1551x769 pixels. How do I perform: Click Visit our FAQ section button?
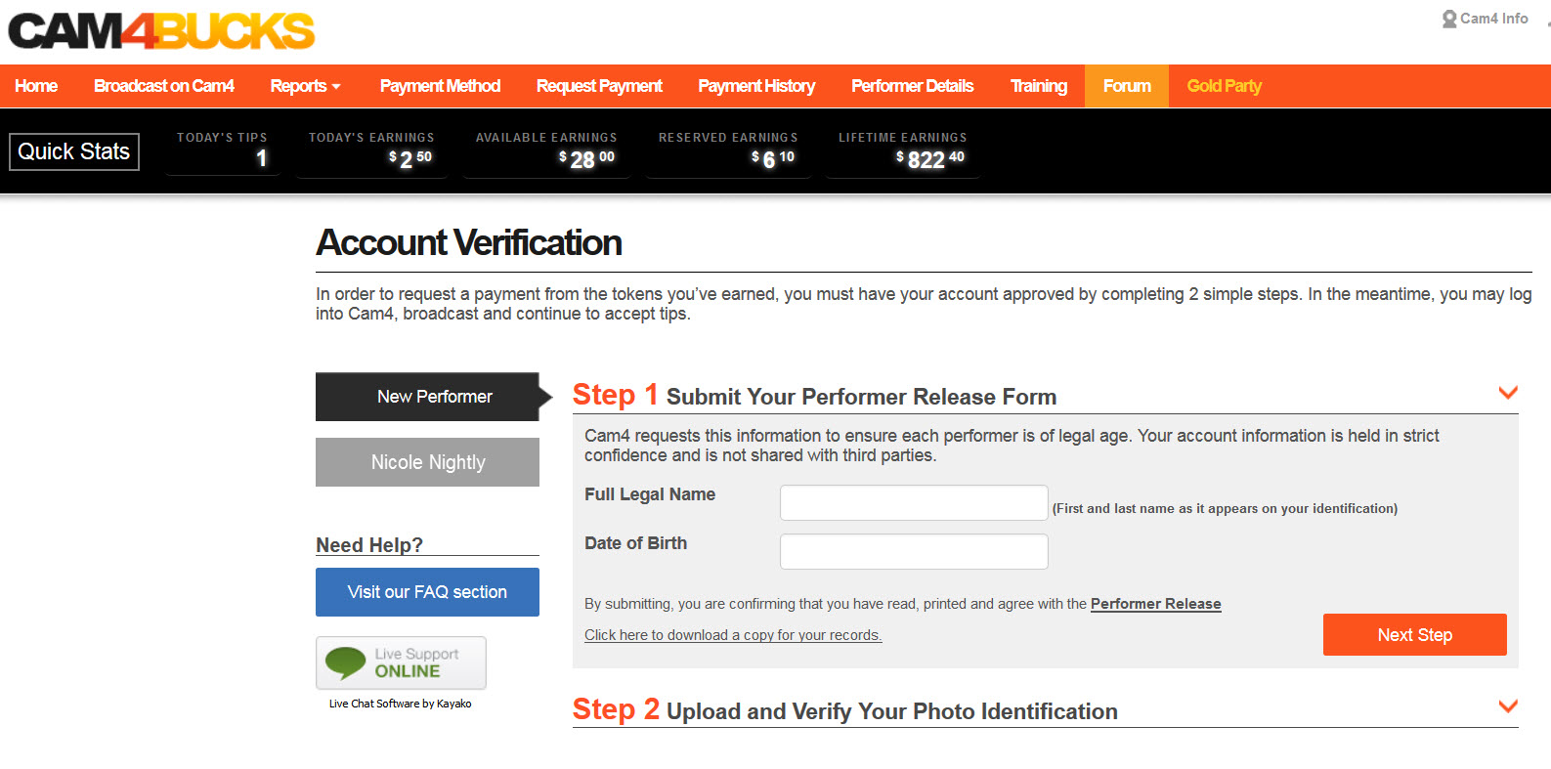427,592
